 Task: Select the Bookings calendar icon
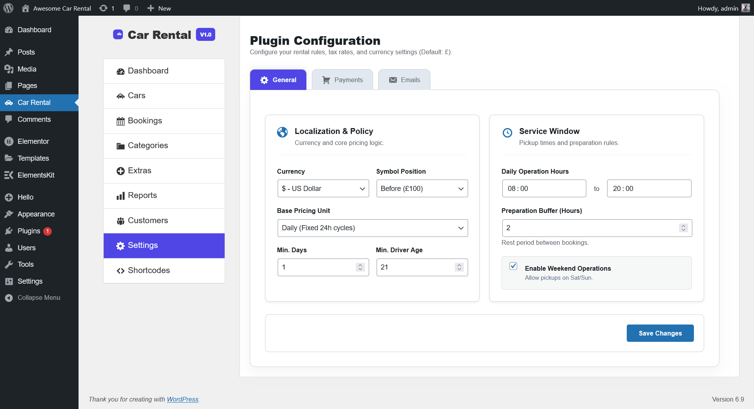121,121
